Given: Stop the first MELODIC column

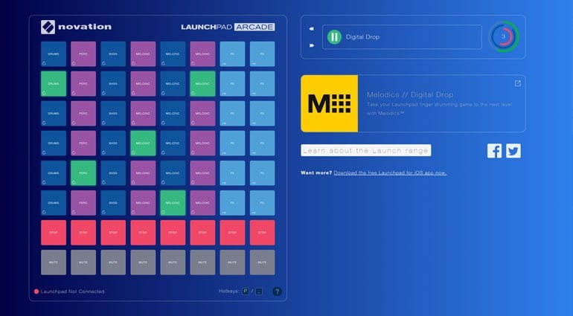Looking at the screenshot, I should [x=143, y=233].
